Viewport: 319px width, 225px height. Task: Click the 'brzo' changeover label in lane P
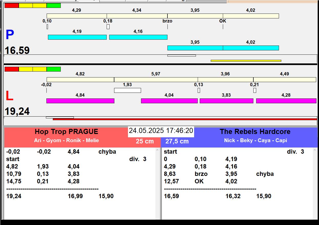click(x=167, y=21)
